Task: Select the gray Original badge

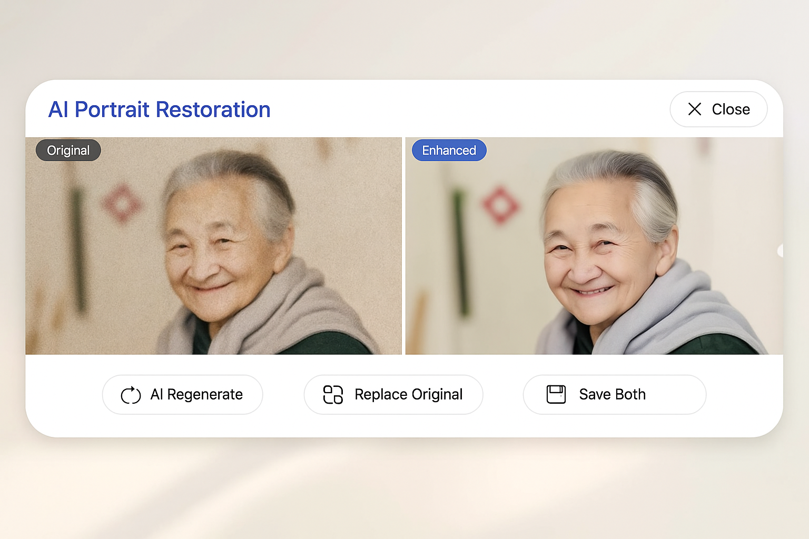Action: [x=68, y=151]
